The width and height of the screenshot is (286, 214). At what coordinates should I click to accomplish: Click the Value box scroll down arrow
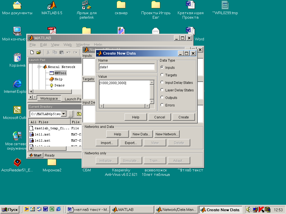tap(152, 101)
